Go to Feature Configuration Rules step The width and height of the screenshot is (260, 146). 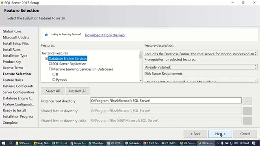[x=18, y=104]
